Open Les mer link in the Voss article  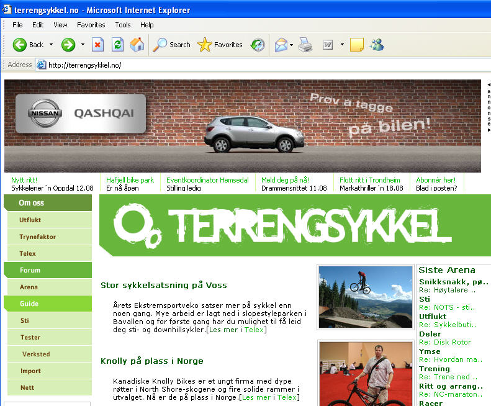click(x=223, y=330)
